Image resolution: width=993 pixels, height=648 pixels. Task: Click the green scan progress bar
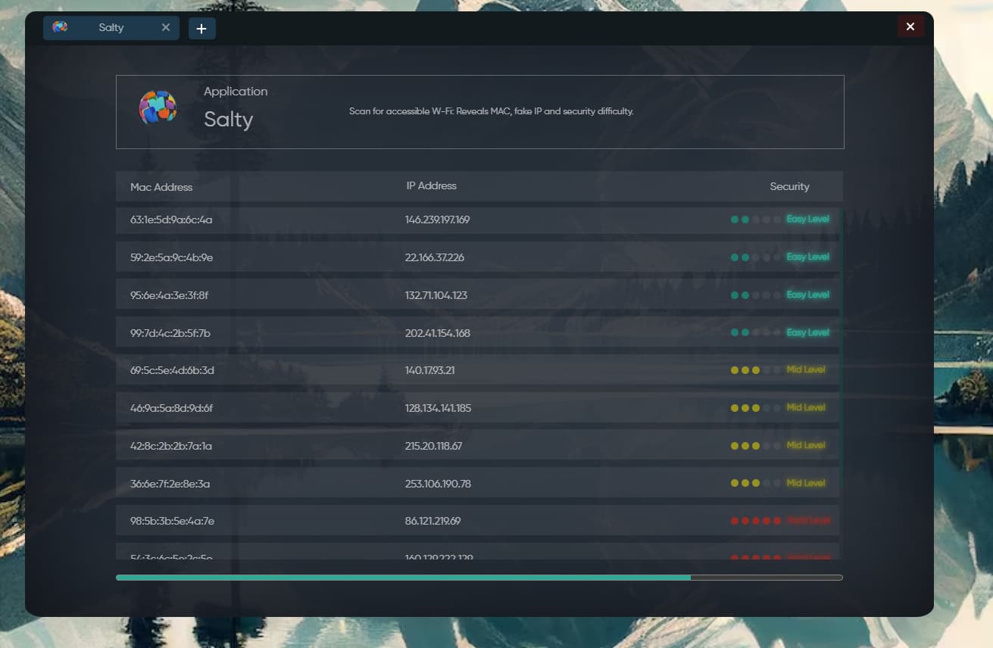tap(403, 578)
